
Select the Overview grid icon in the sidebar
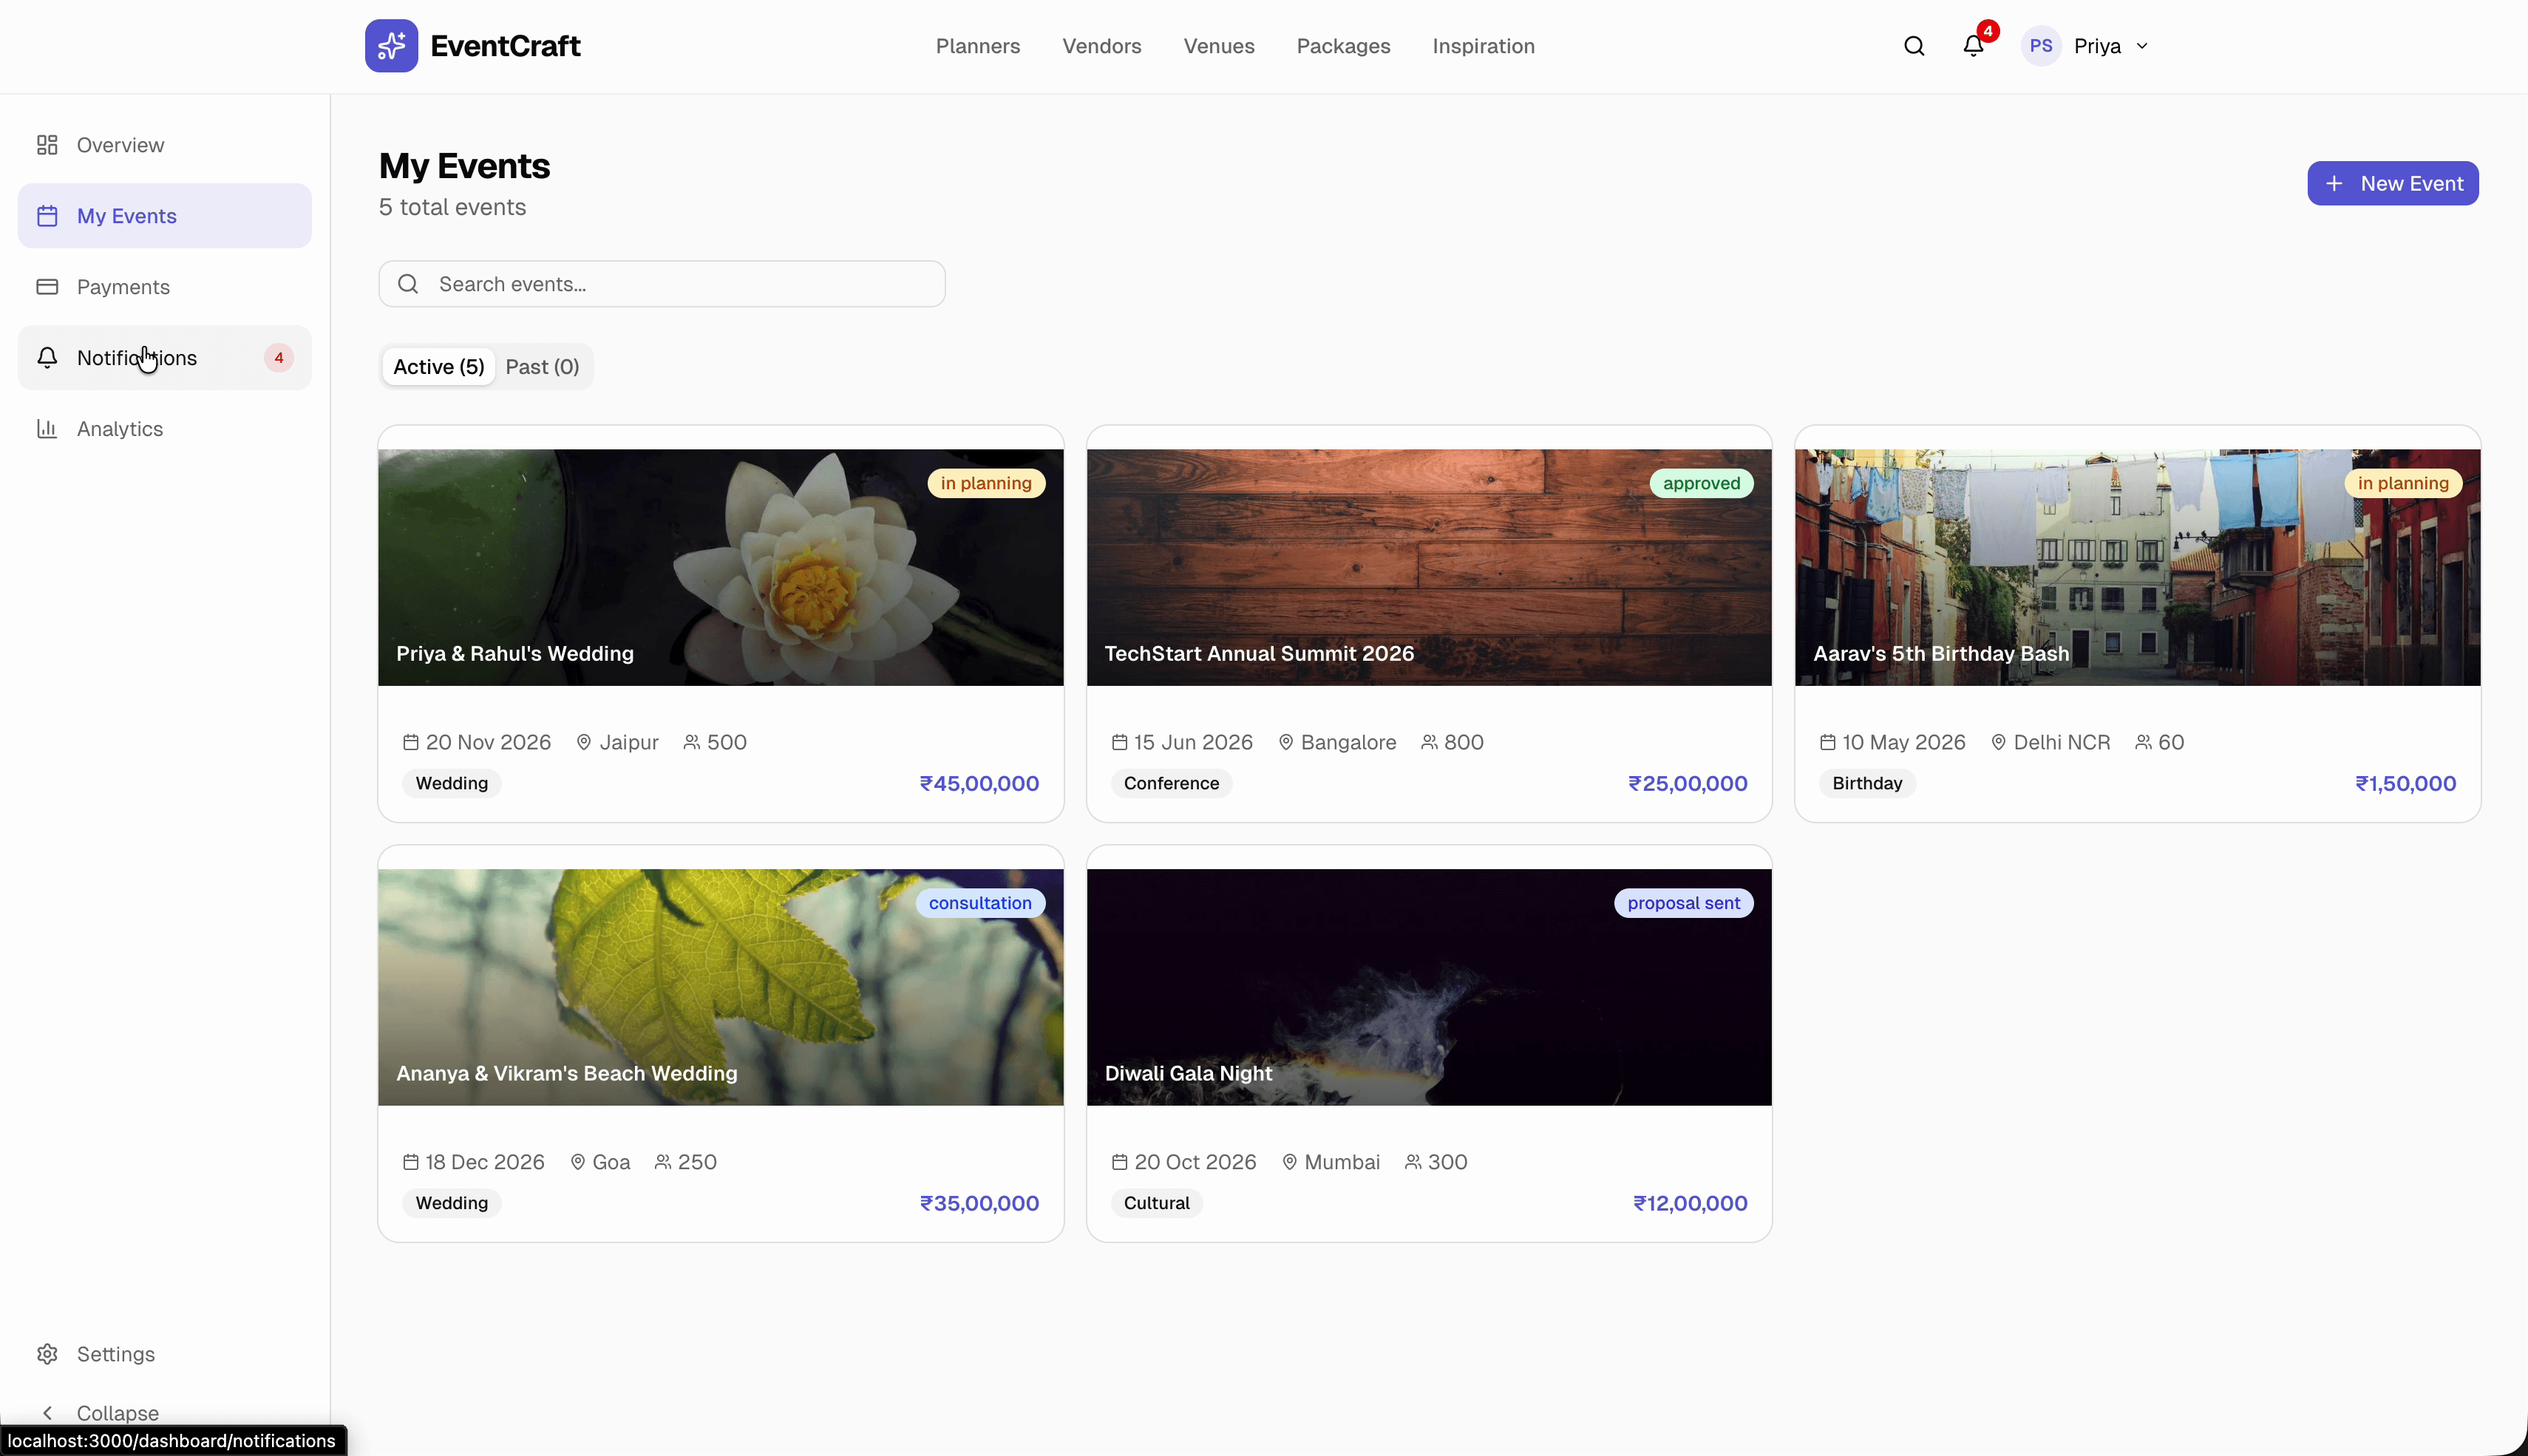click(x=46, y=144)
